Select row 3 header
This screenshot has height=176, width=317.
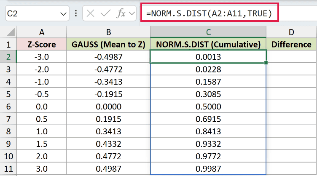coord(8,69)
